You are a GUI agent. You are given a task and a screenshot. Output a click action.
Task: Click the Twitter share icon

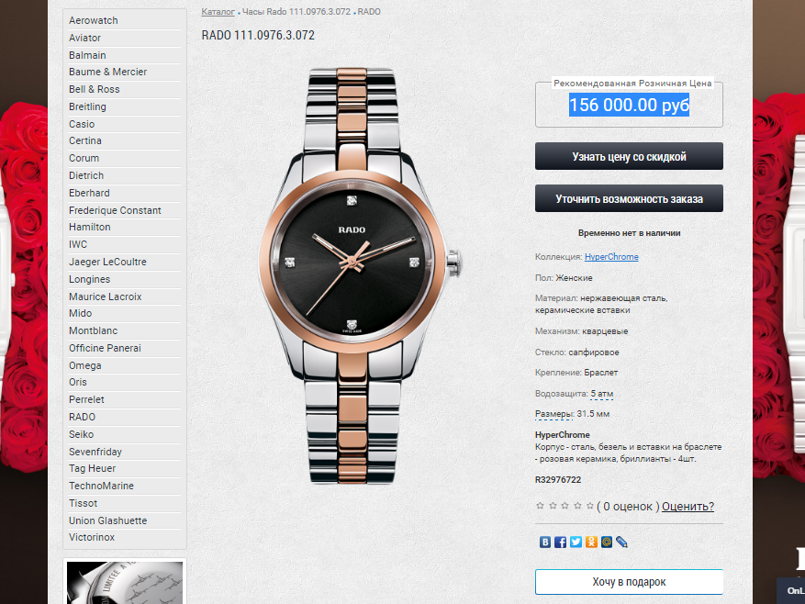coord(576,542)
